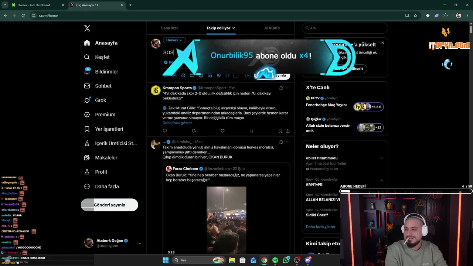This screenshot has width=473, height=266.
Task: Open Makaleler articles item
Action: [x=101, y=158]
